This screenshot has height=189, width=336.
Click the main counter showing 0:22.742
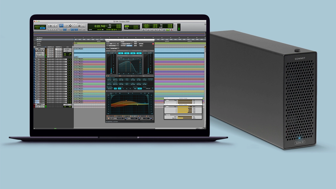[100, 26]
